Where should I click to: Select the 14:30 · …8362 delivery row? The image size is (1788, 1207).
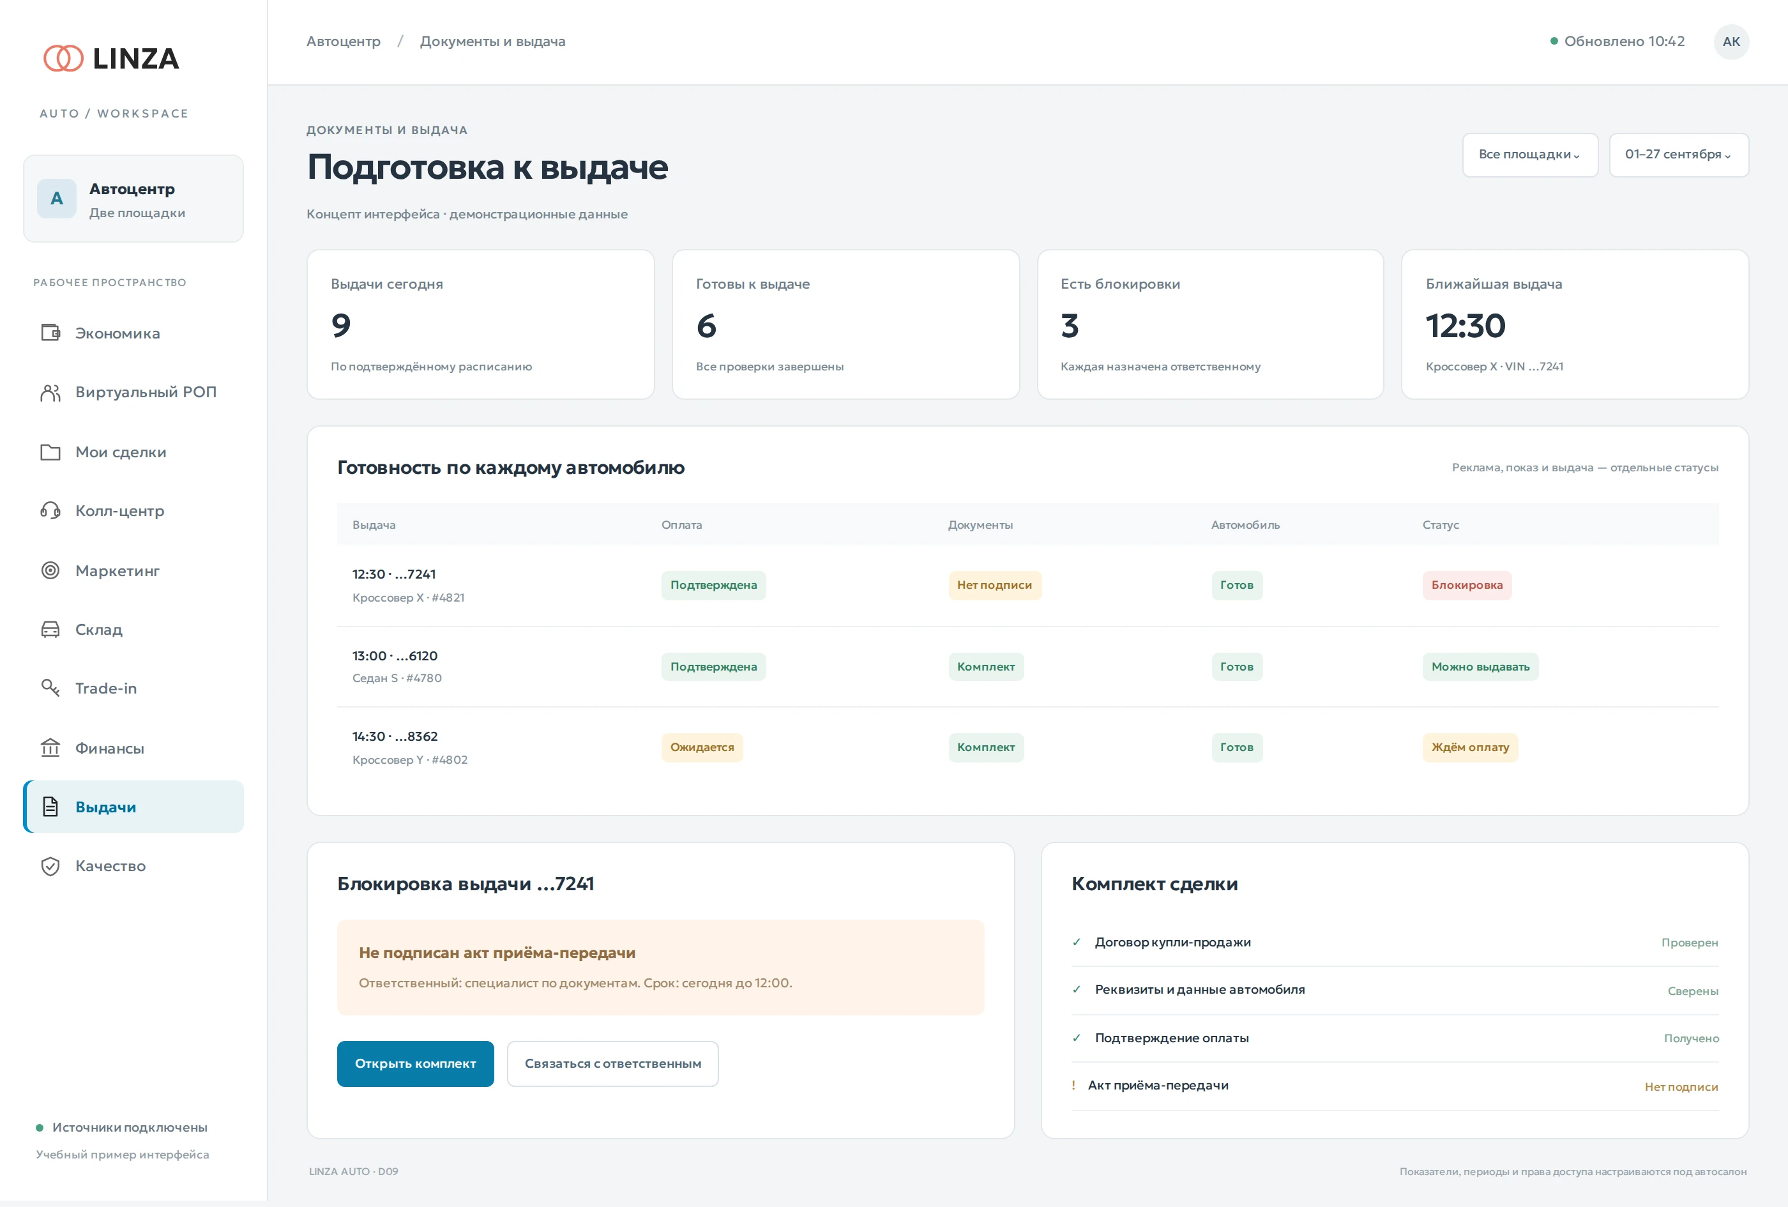[1028, 747]
